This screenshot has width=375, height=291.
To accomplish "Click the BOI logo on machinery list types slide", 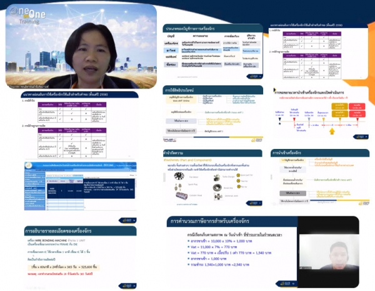I will [252, 77].
